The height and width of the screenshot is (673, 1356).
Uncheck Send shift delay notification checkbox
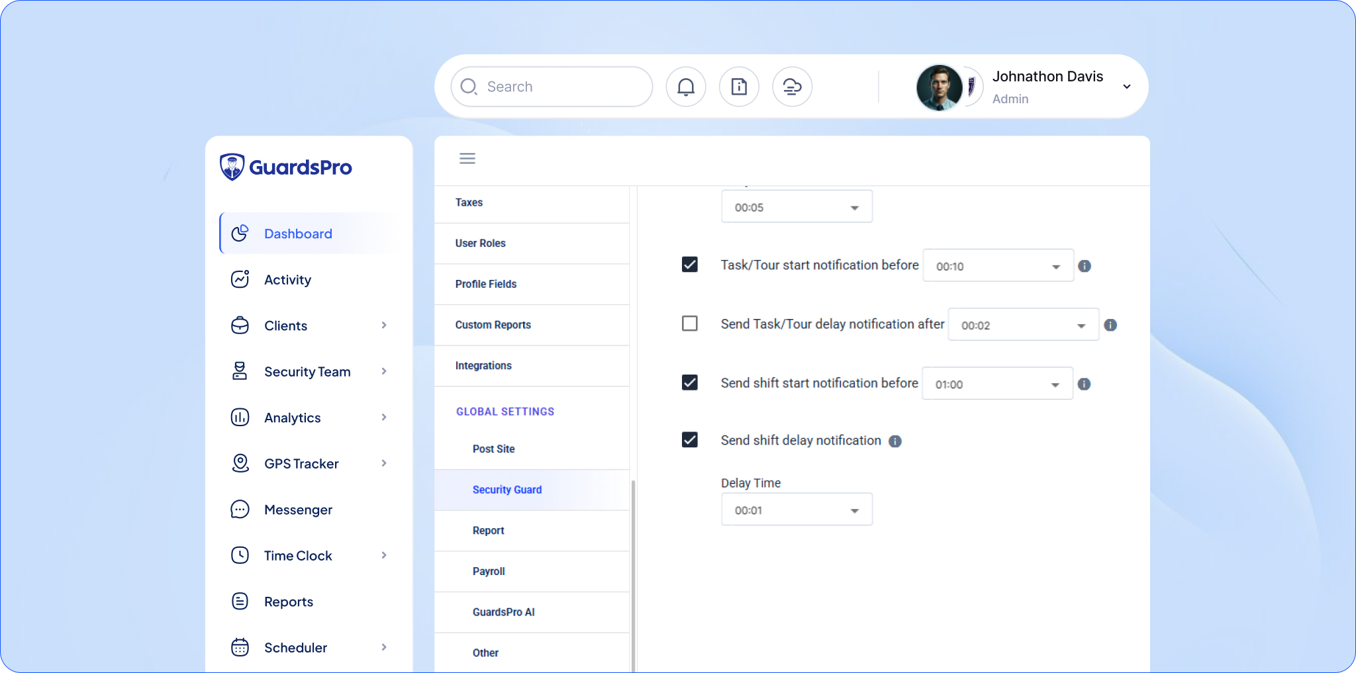tap(690, 440)
